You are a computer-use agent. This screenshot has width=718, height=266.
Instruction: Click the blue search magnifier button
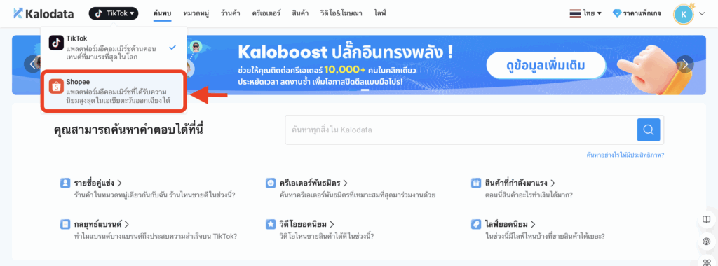(x=649, y=129)
